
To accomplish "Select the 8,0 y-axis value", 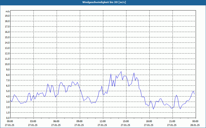I will (x=8, y=75).
